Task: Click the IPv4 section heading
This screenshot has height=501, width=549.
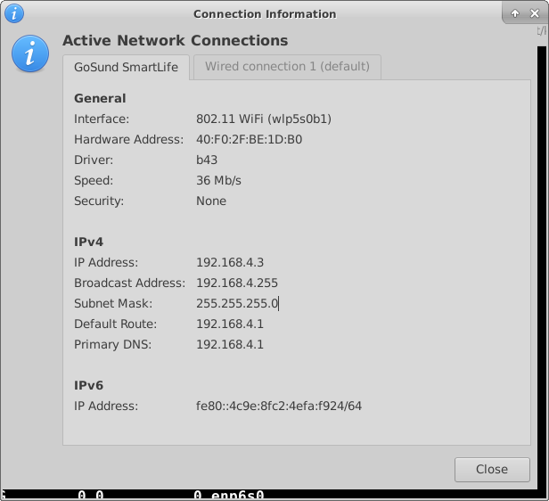Action: tap(88, 242)
